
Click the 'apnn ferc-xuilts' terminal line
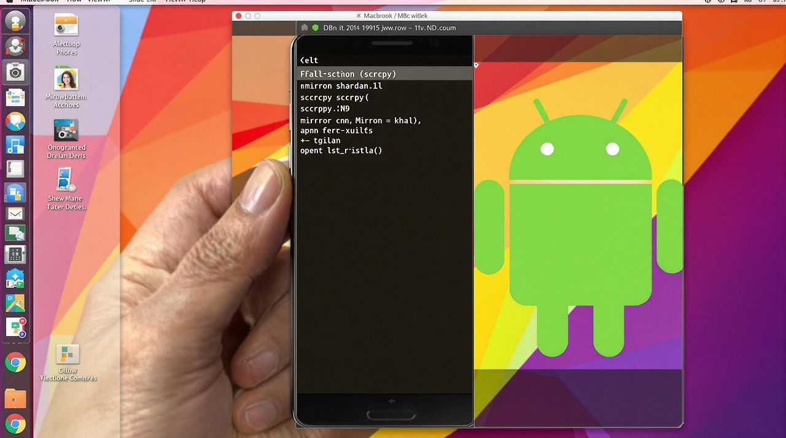(337, 131)
